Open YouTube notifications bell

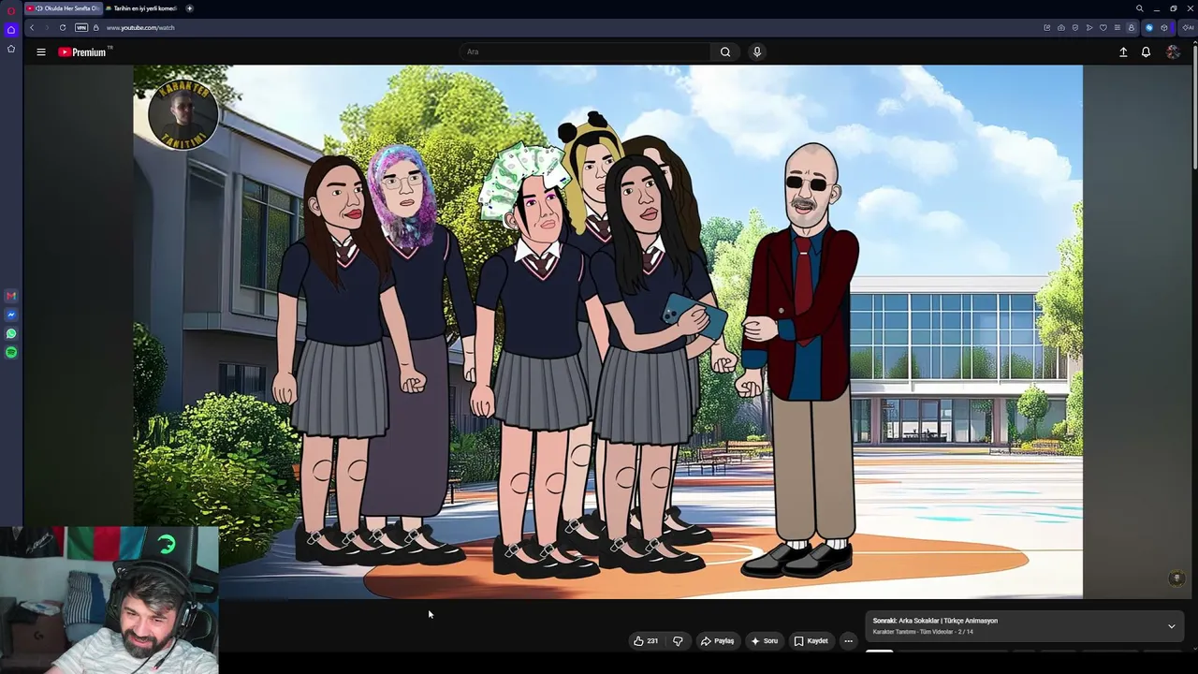1146,52
